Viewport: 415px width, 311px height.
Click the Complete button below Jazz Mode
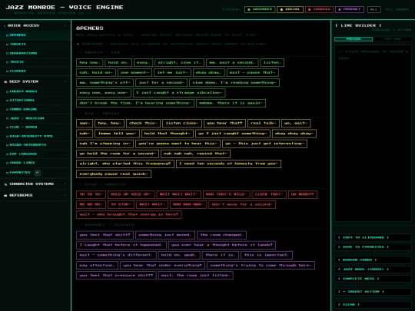point(373,279)
